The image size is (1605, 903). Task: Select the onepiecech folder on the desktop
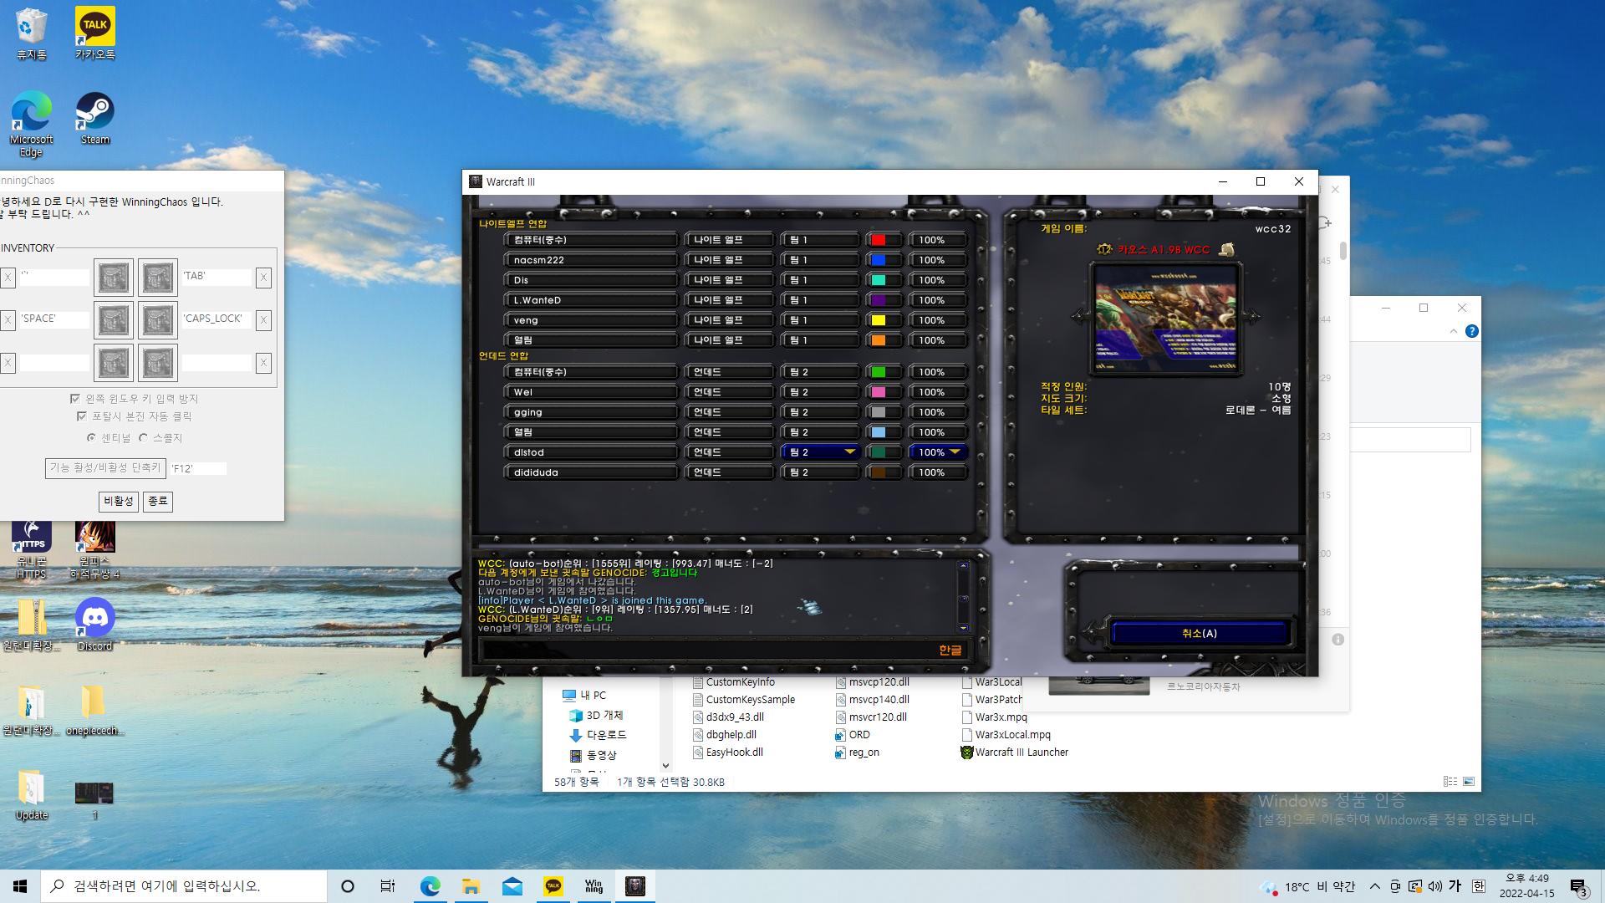(95, 711)
